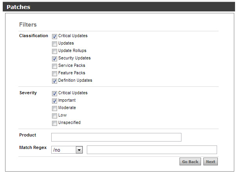
Task: Tick the Unspecified severity checkbox
Action: 54,123
